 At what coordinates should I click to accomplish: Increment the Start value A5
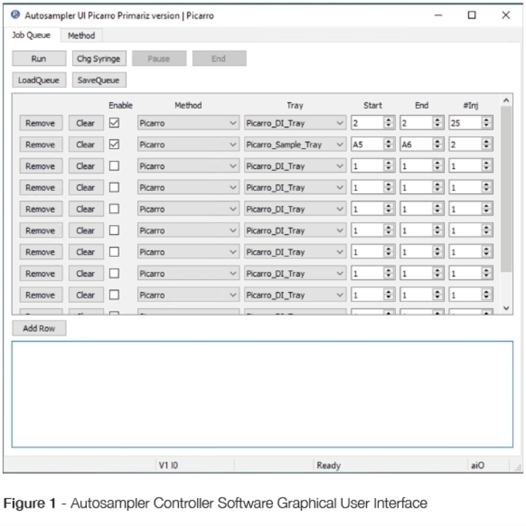388,141
